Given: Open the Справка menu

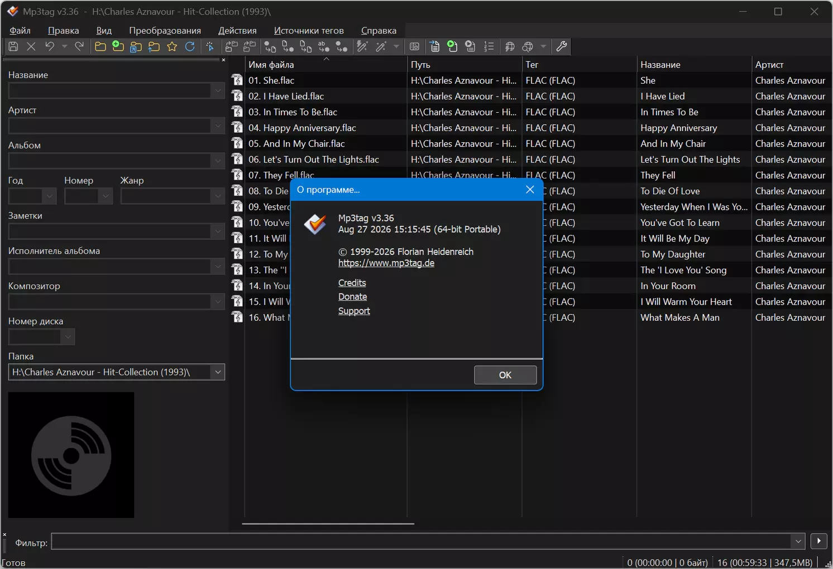Looking at the screenshot, I should [x=379, y=31].
